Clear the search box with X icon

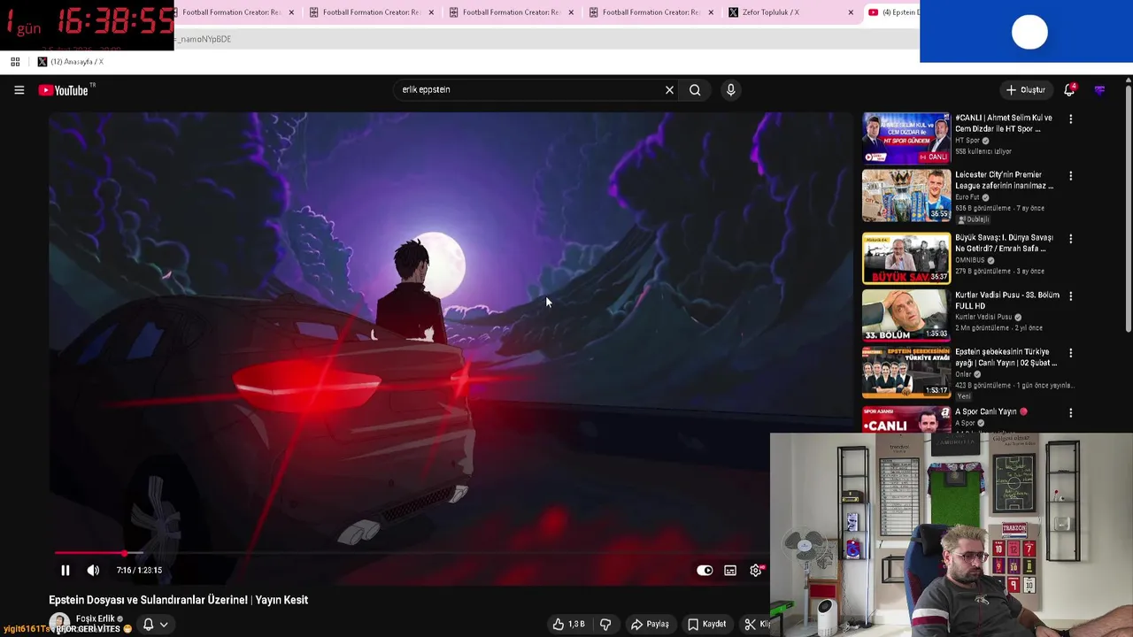pyautogui.click(x=669, y=89)
